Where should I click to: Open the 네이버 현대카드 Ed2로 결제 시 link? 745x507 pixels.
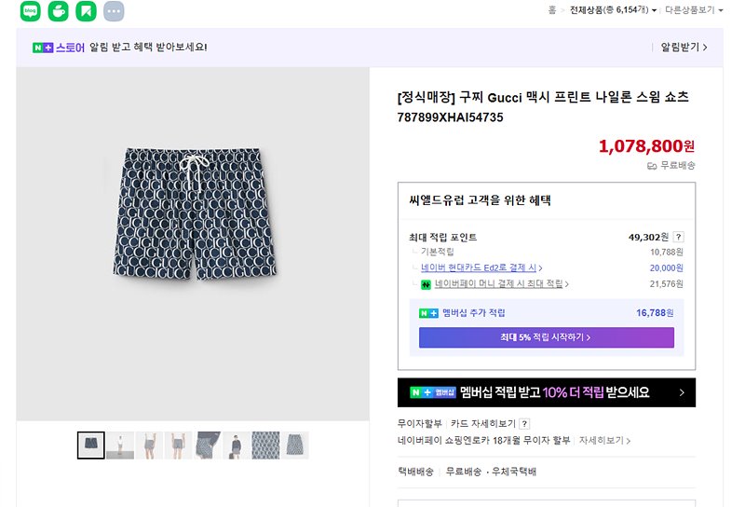tap(481, 267)
